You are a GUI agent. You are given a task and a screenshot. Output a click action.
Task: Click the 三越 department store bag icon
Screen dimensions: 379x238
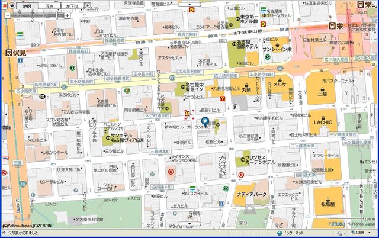click(322, 89)
